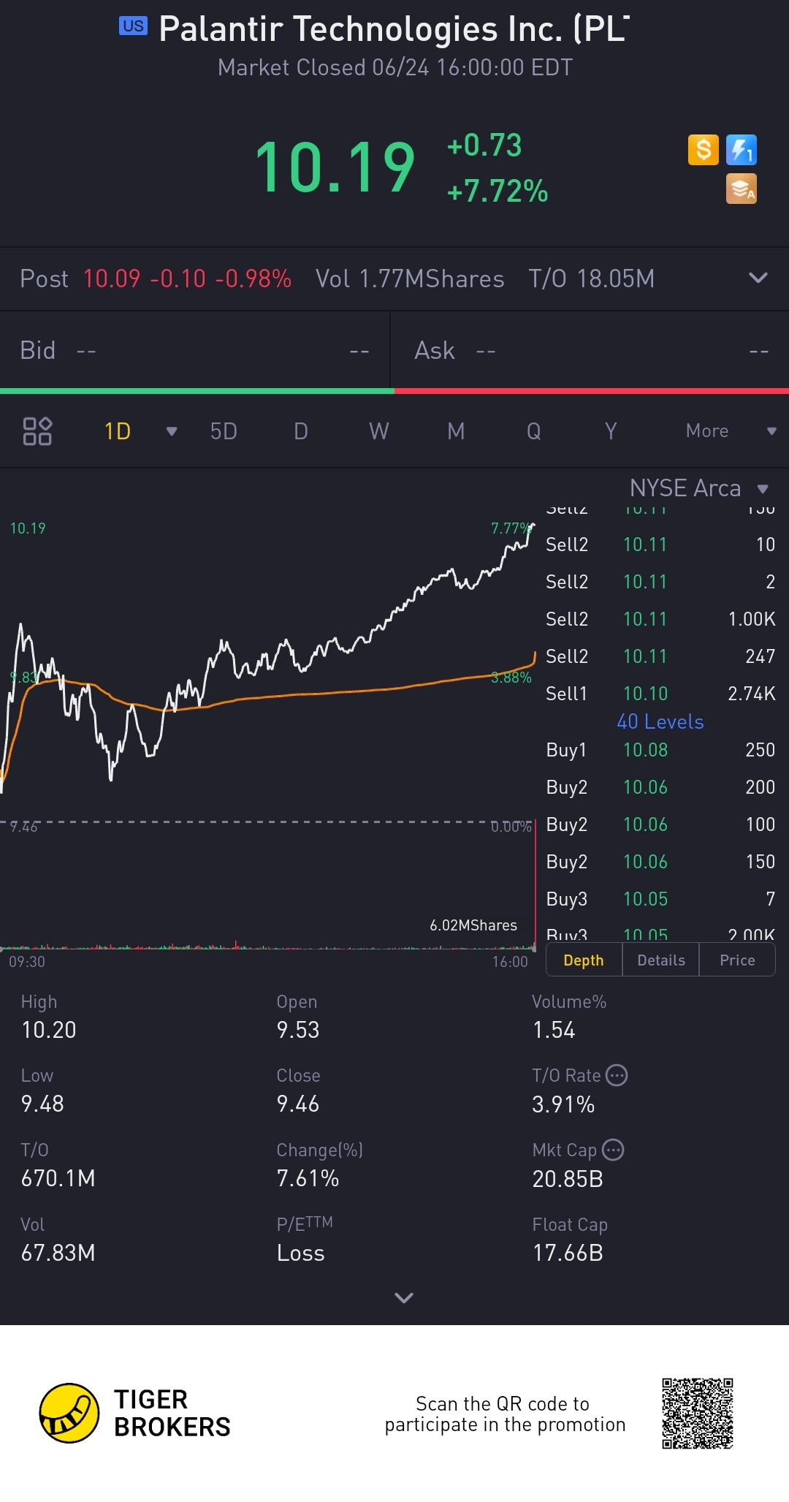Tap the Ask quote panel
The image size is (789, 1502).
590,351
